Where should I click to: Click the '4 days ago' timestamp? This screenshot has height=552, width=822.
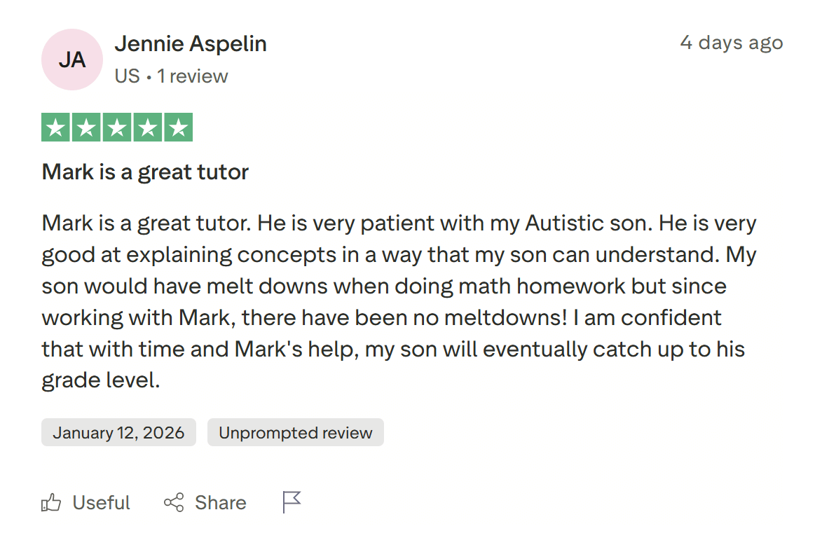731,42
